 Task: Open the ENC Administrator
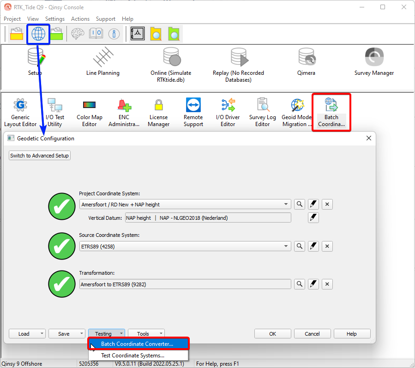pyautogui.click(x=124, y=111)
